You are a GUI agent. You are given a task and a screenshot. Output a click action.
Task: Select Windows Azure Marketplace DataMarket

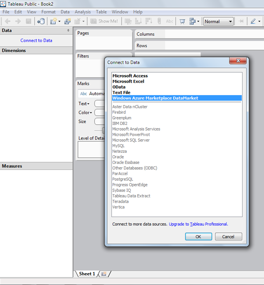(x=177, y=98)
